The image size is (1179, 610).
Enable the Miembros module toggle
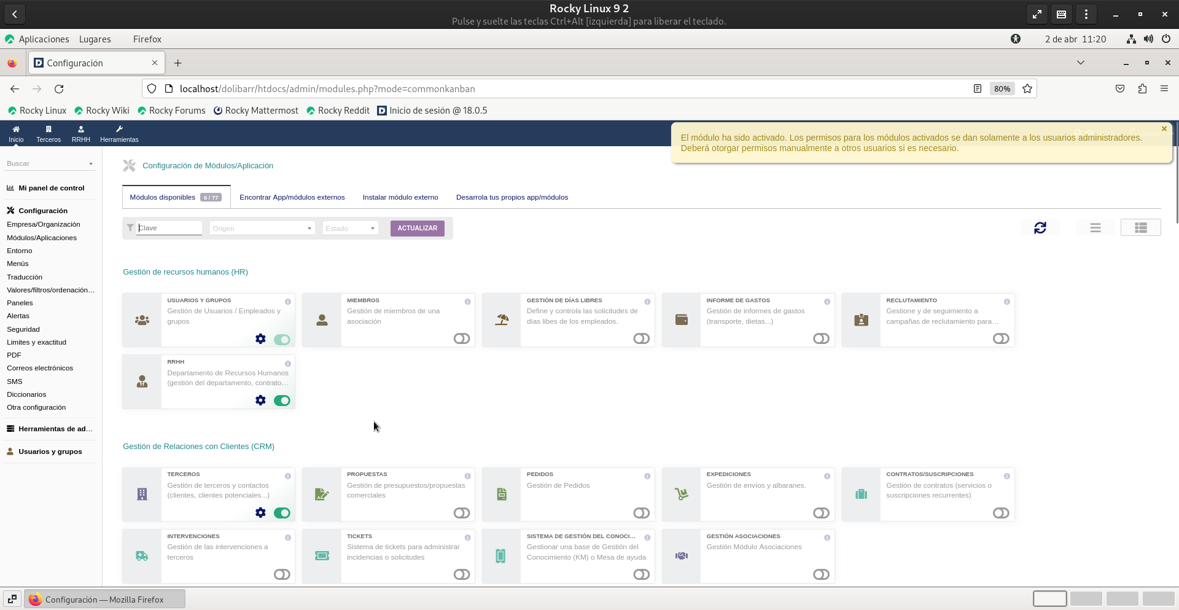coord(461,339)
